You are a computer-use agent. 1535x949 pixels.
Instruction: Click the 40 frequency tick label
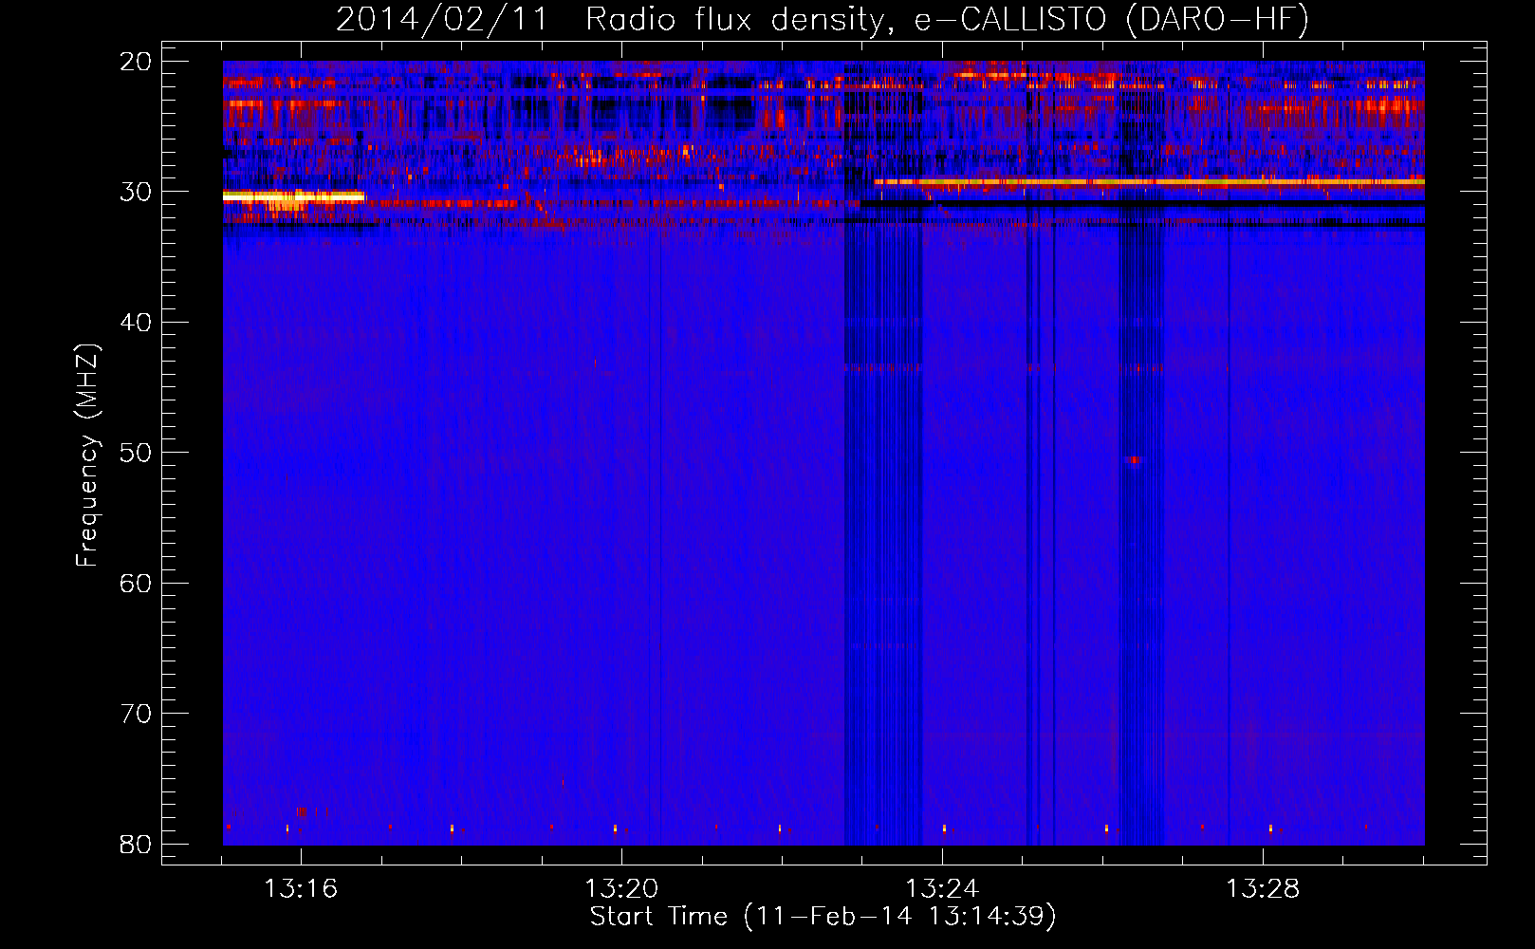(x=136, y=323)
